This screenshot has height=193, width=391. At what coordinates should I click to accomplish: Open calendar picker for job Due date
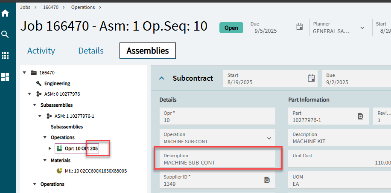(300, 27)
